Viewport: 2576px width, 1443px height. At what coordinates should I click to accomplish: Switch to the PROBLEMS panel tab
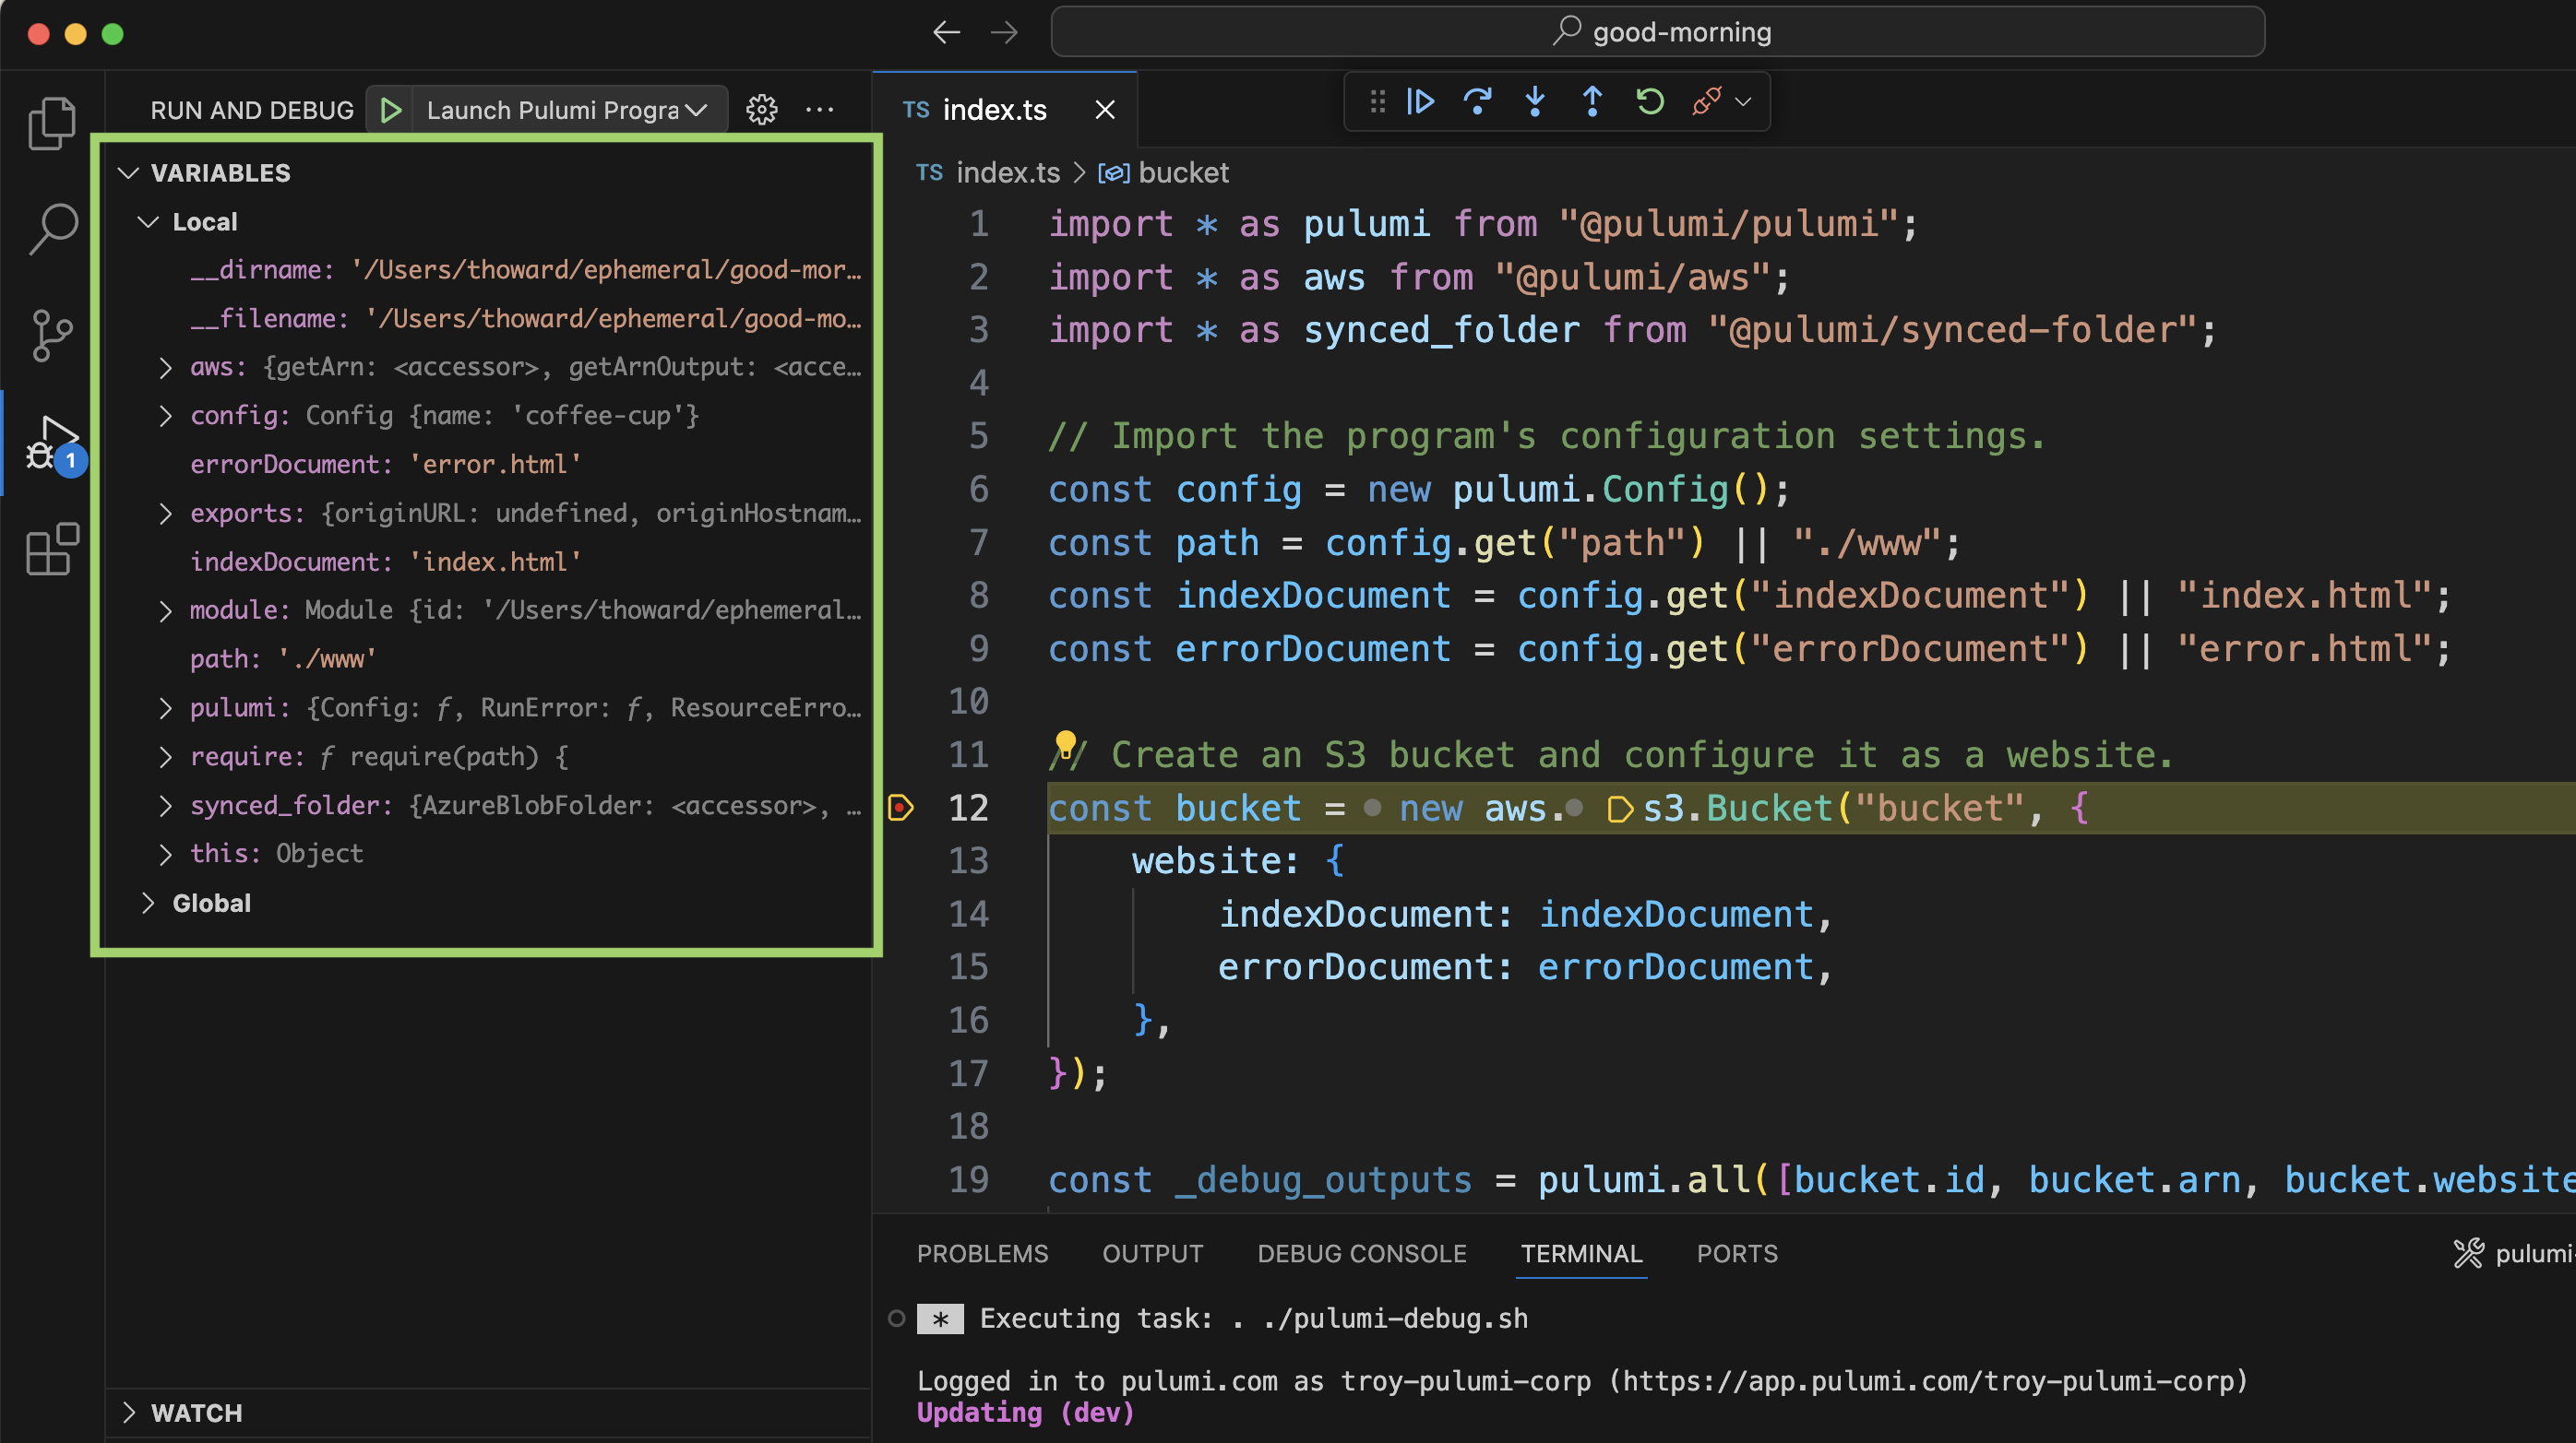[x=982, y=1254]
